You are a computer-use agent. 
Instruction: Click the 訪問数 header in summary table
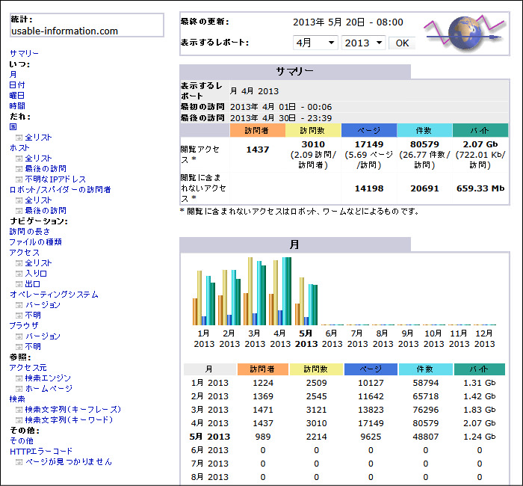312,131
